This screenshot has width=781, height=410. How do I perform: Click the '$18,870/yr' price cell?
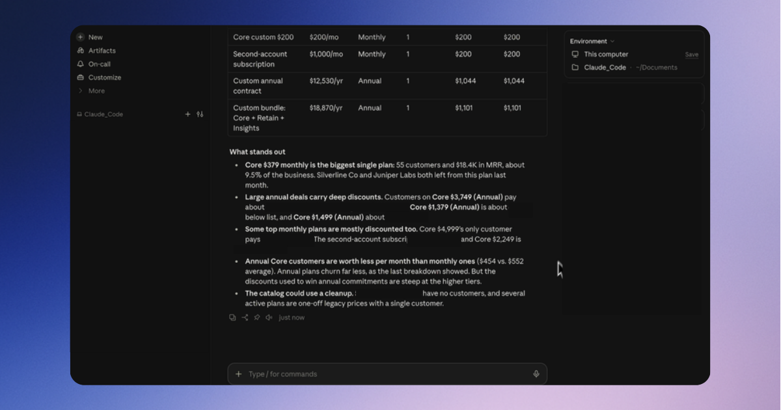pyautogui.click(x=326, y=107)
